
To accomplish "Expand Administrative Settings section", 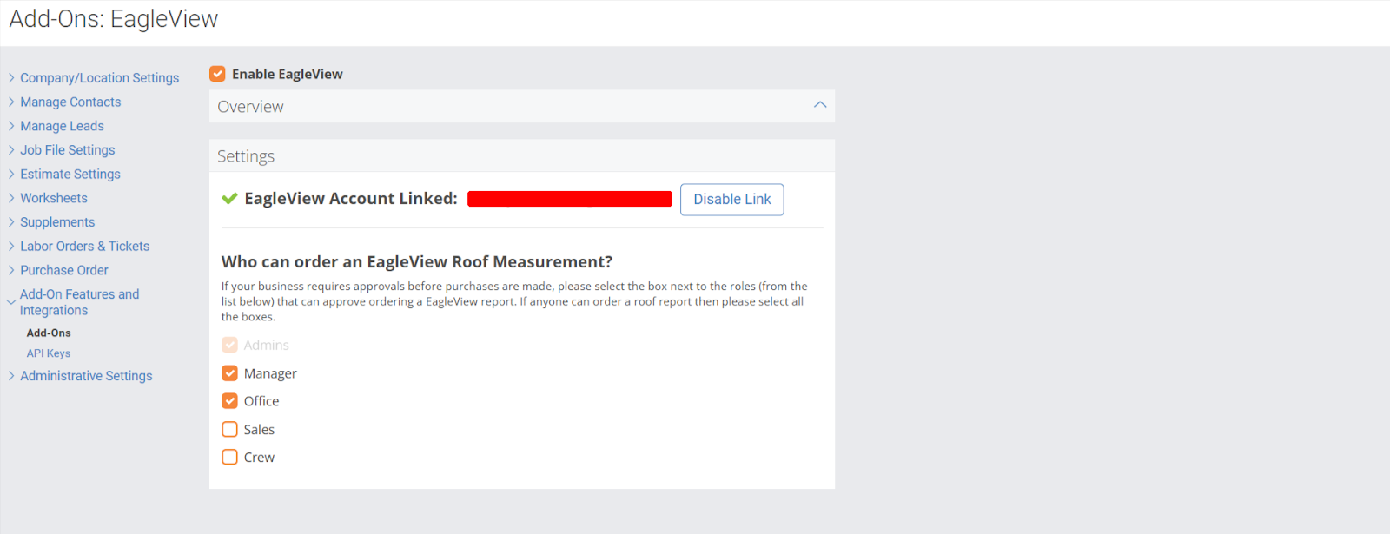I will point(80,376).
